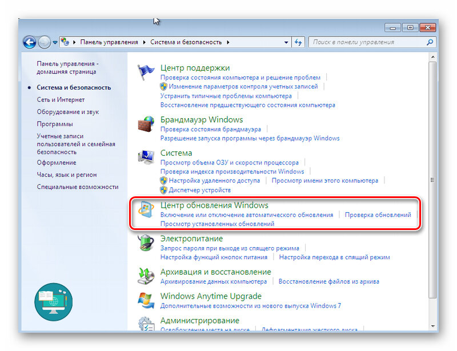Select Система и безопасность breadcrumb segment
Viewport: 457px width, 351px height.
coord(186,42)
